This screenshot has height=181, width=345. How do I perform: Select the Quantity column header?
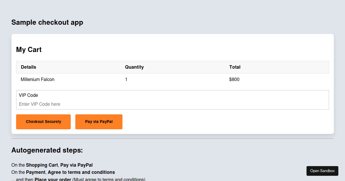click(134, 67)
